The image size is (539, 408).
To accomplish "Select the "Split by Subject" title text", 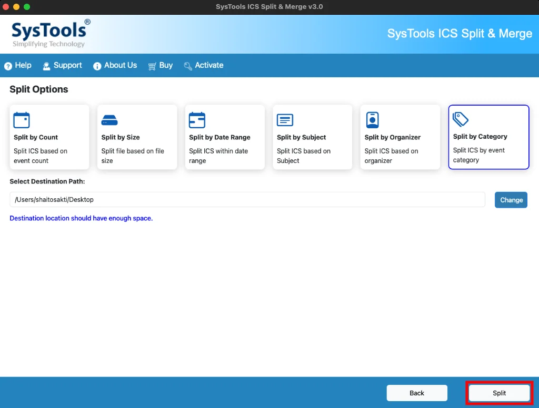I will pyautogui.click(x=302, y=137).
